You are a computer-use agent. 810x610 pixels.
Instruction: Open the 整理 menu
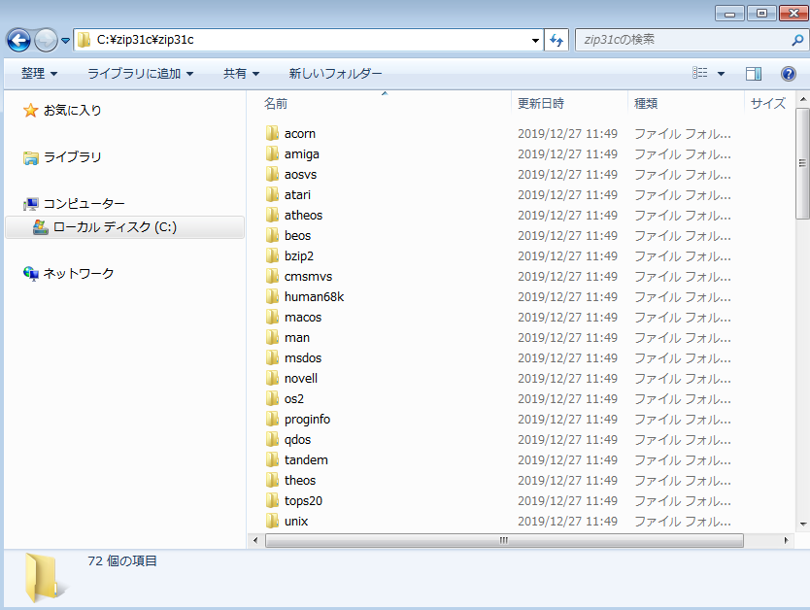[x=39, y=74]
